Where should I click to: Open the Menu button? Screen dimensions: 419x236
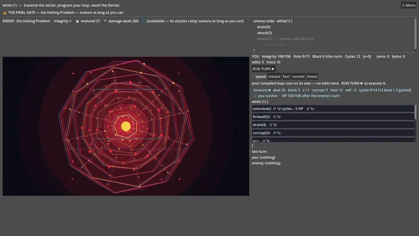coord(408,5)
